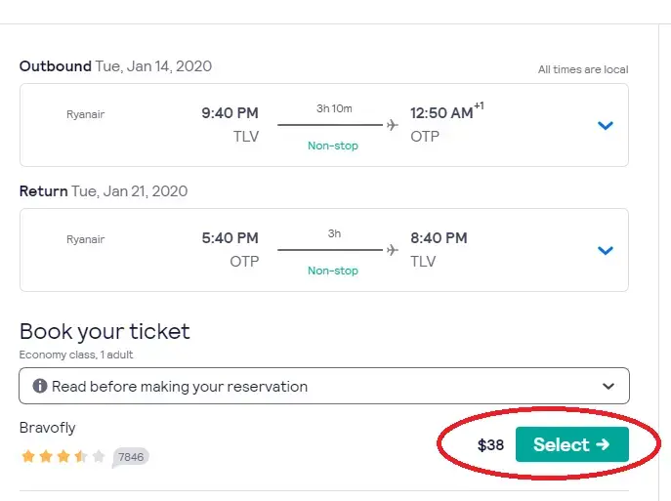The image size is (671, 501).
Task: Expand the outbound flight details chevron
Action: coord(606,125)
